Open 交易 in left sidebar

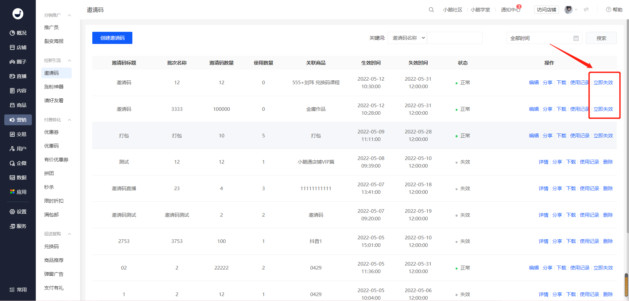pos(18,134)
